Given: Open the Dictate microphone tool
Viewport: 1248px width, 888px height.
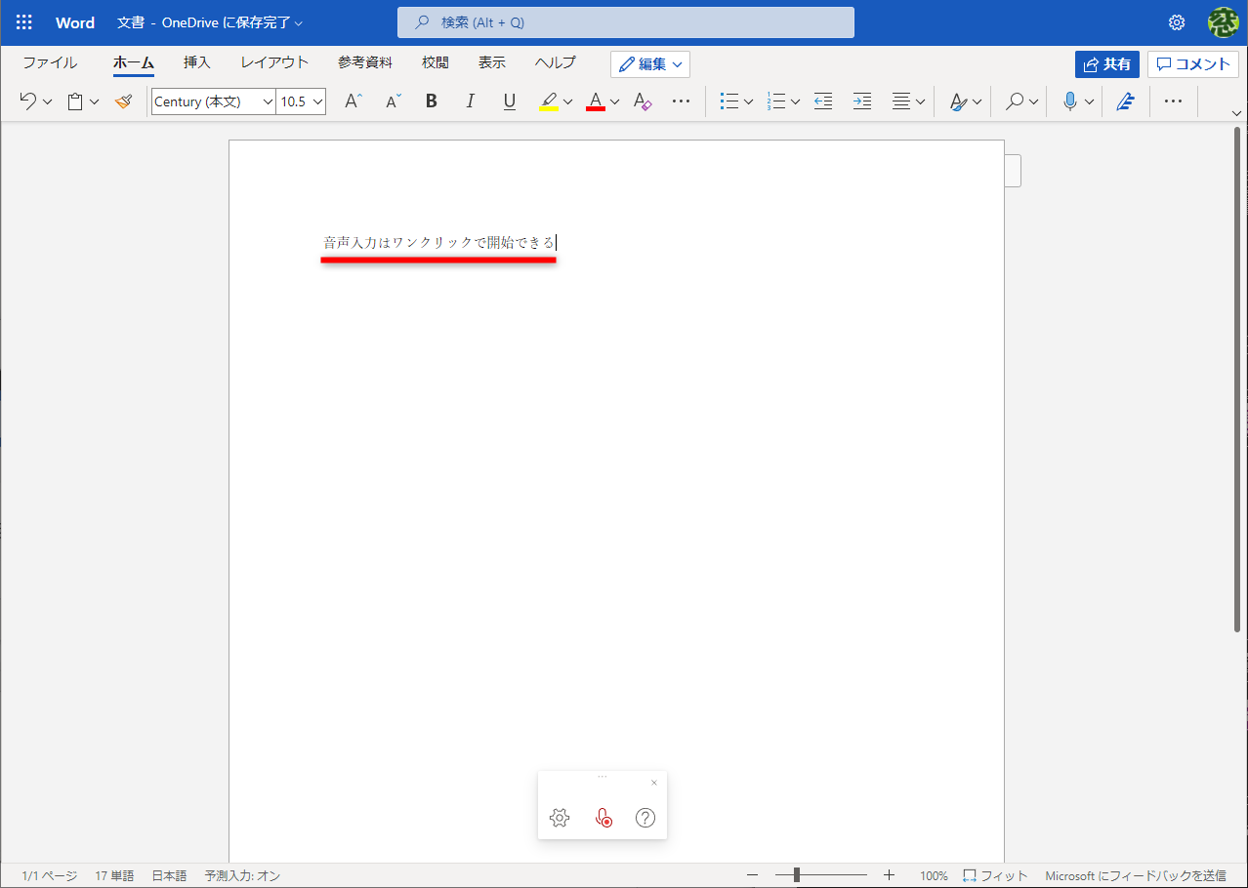Looking at the screenshot, I should [x=1070, y=101].
